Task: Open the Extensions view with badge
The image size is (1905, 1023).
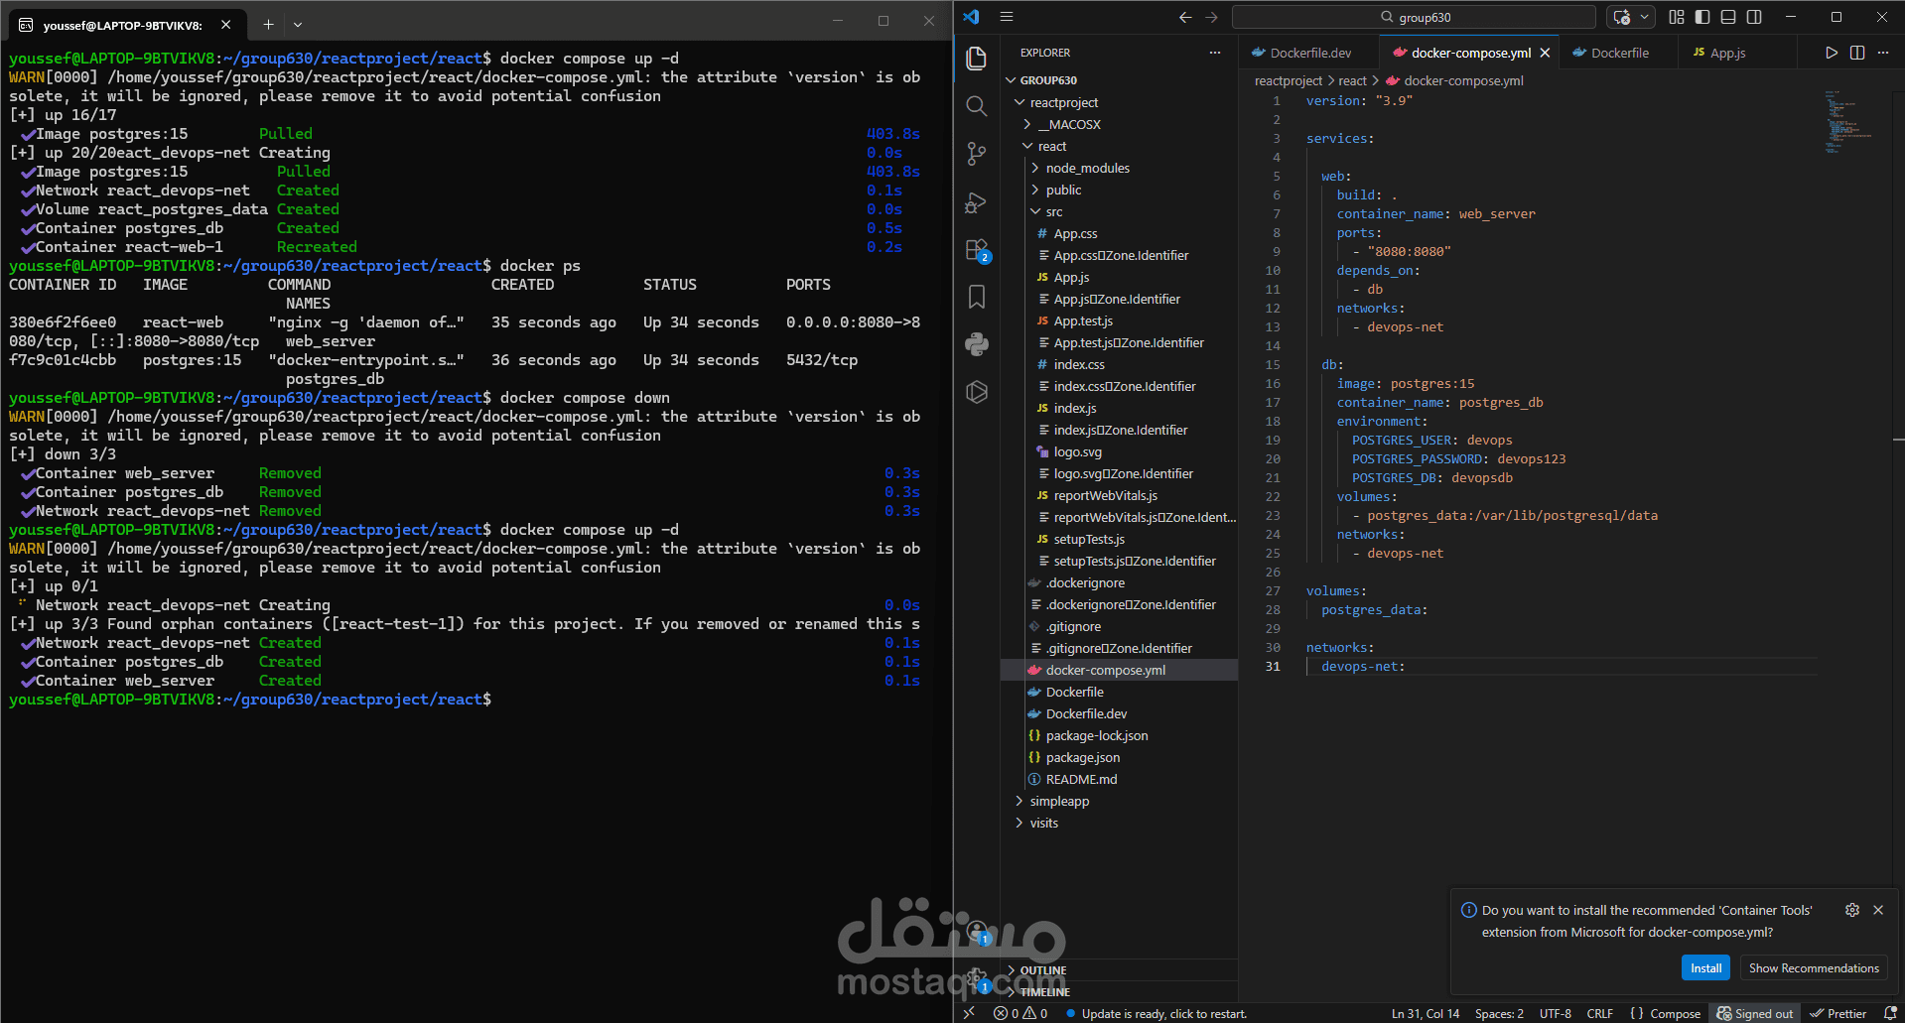Action: (x=977, y=249)
